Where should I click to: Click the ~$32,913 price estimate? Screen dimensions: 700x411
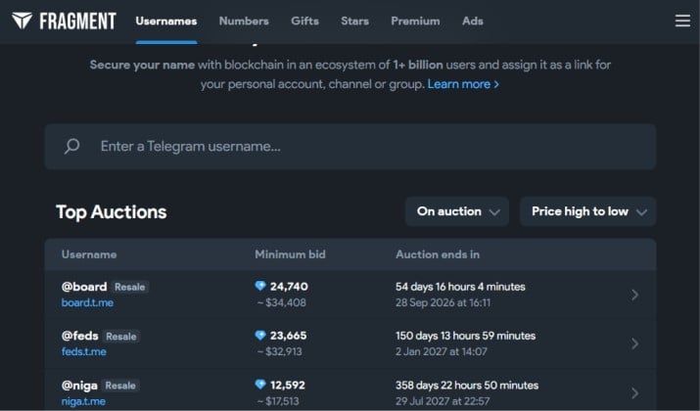coord(279,351)
